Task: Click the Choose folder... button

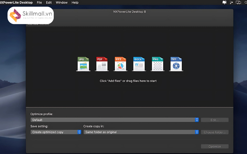Action: 215,132
